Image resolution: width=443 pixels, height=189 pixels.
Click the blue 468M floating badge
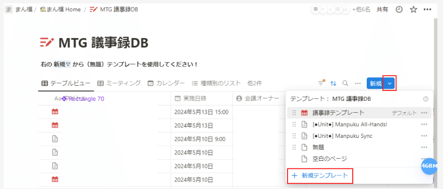click(429, 166)
